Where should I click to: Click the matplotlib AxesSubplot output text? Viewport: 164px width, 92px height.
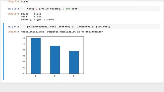(62, 32)
